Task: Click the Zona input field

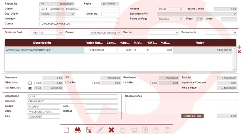Action: [x=102, y=106]
